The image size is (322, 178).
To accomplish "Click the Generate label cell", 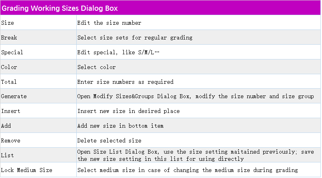I will click(14, 97).
